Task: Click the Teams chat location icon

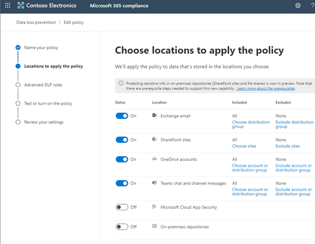Action: (154, 183)
